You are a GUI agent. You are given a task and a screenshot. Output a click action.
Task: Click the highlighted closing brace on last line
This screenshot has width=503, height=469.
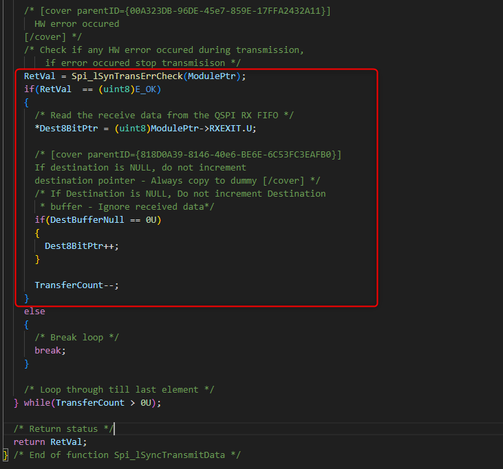[6, 455]
